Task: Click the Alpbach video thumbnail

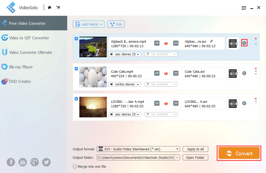Action: 93,47
